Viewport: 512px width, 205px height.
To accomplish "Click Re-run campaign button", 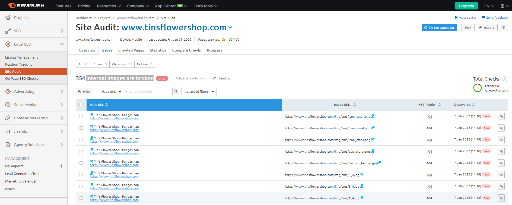I will pyautogui.click(x=439, y=27).
